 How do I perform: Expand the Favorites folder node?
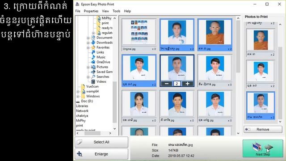click(88, 48)
